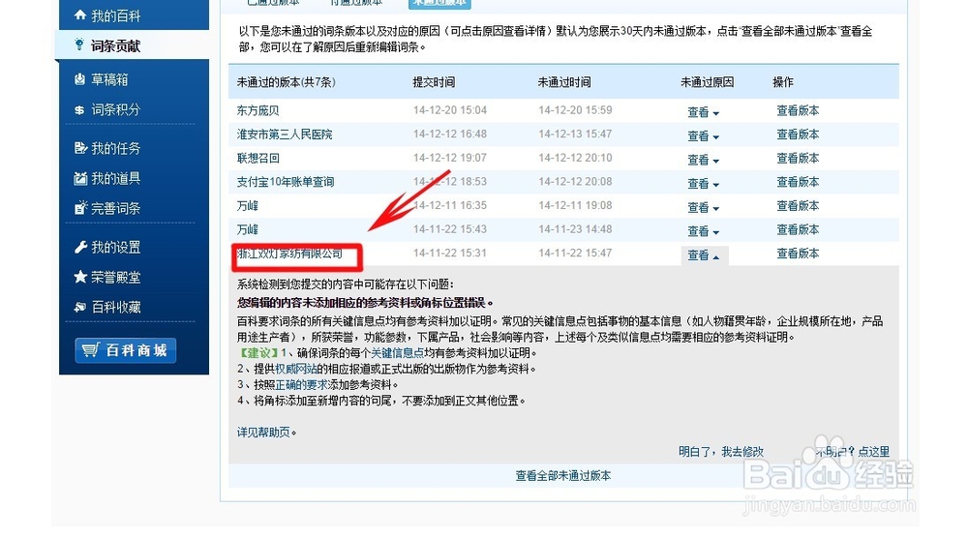
Task: Open 支付宝10年账单查询 entry link
Action: [x=286, y=182]
